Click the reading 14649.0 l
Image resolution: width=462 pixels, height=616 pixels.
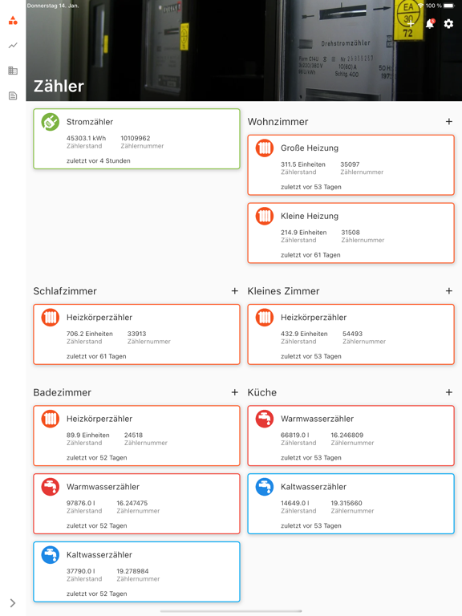(295, 503)
